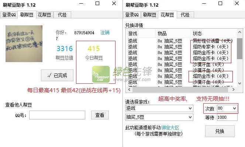Open 代挂 tab in the 帮豆总值 window
Screen dimensions: 245x147
pos(62,15)
